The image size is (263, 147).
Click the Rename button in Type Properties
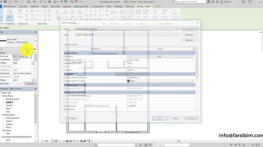tap(190, 40)
